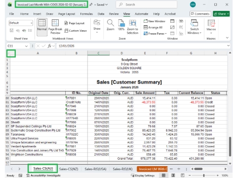Switch to the Data ribbon tab
This screenshot has height=178, width=237.
tap(101, 14)
